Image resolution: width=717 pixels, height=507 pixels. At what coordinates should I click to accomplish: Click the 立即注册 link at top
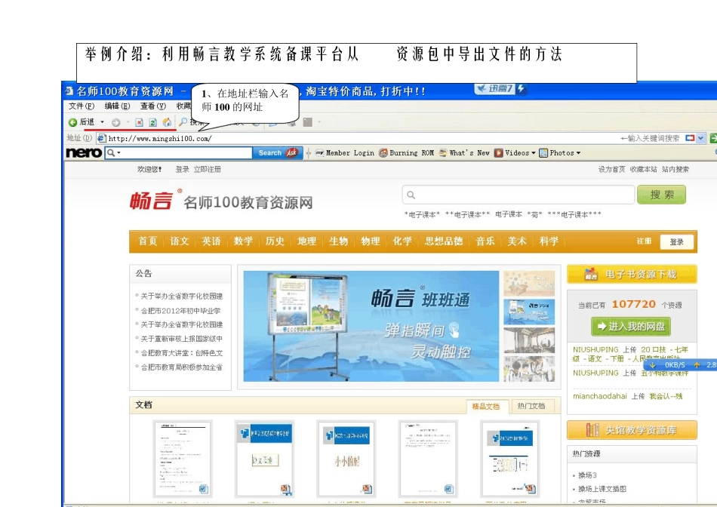click(207, 169)
